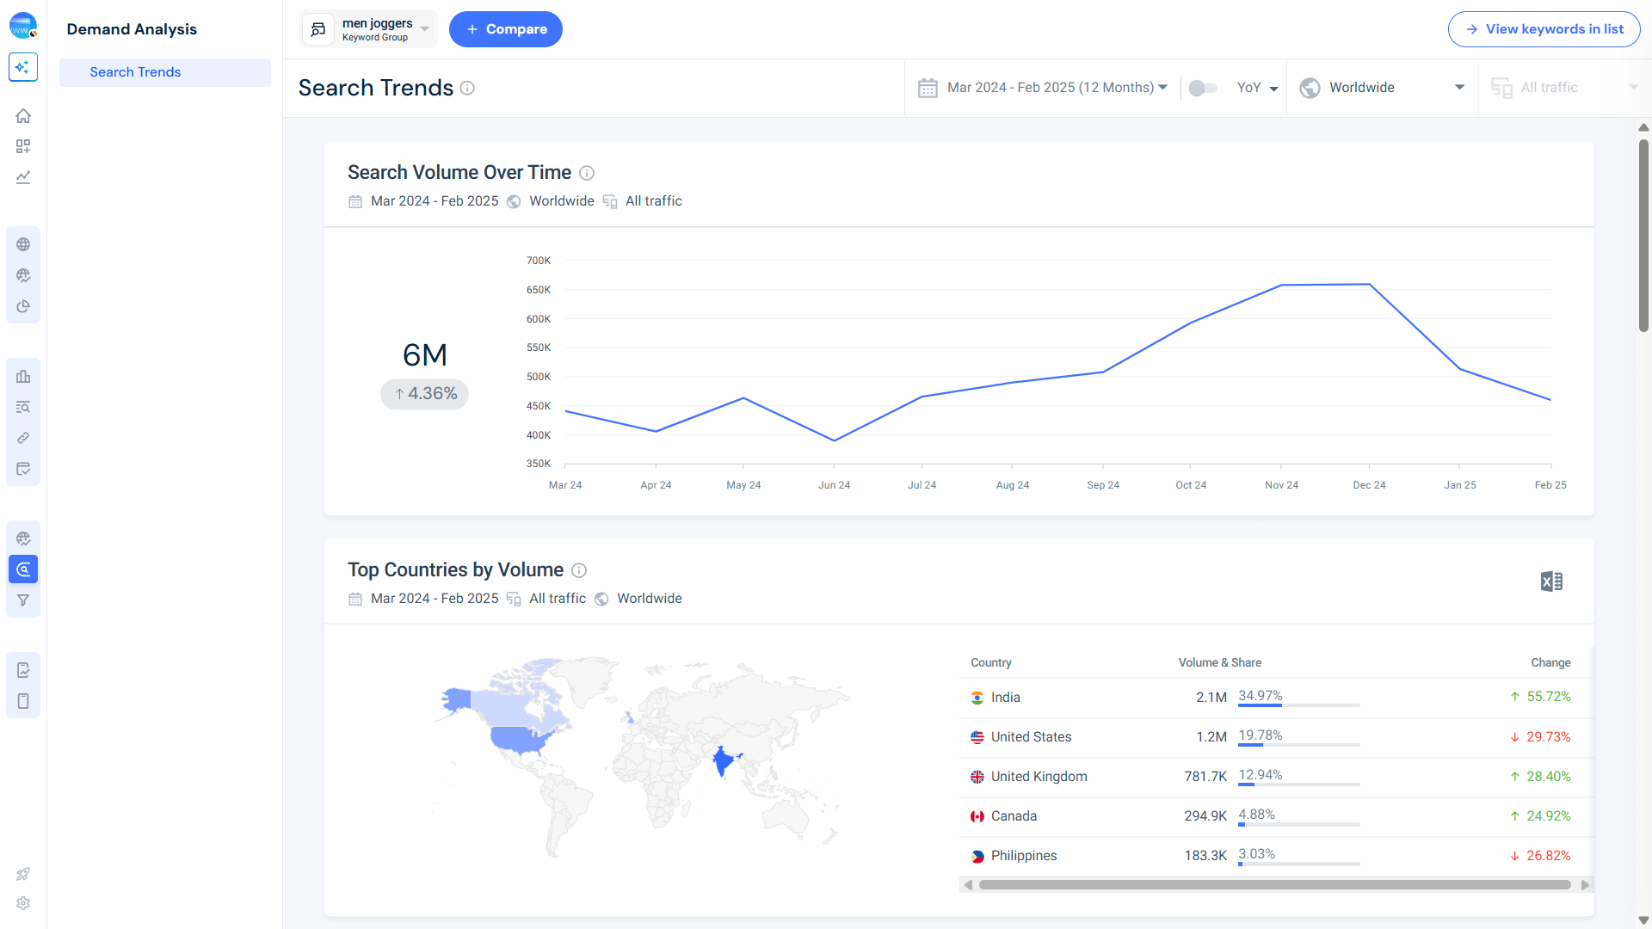Screen dimensions: 1652x929
Task: Click the Compare button
Action: pos(506,28)
